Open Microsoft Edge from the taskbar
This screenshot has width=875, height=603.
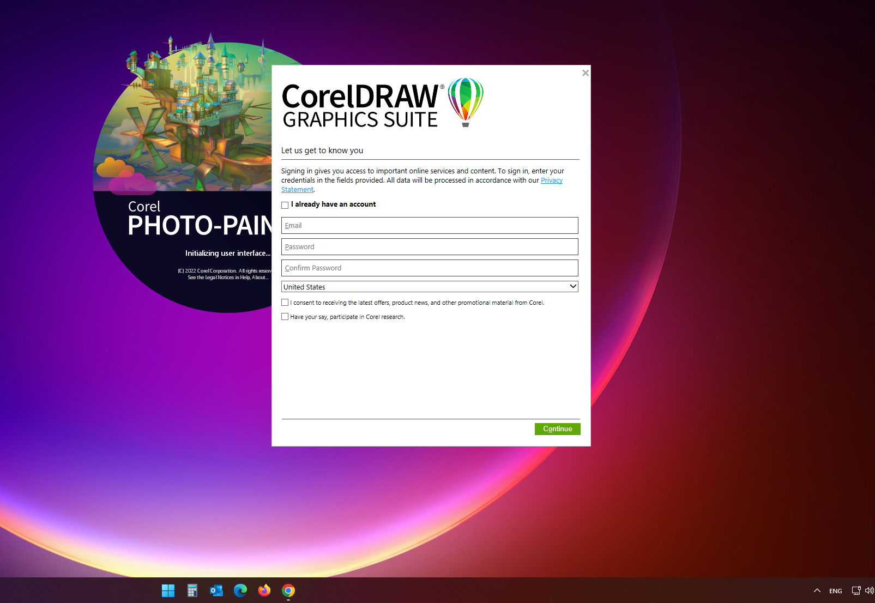pyautogui.click(x=240, y=590)
